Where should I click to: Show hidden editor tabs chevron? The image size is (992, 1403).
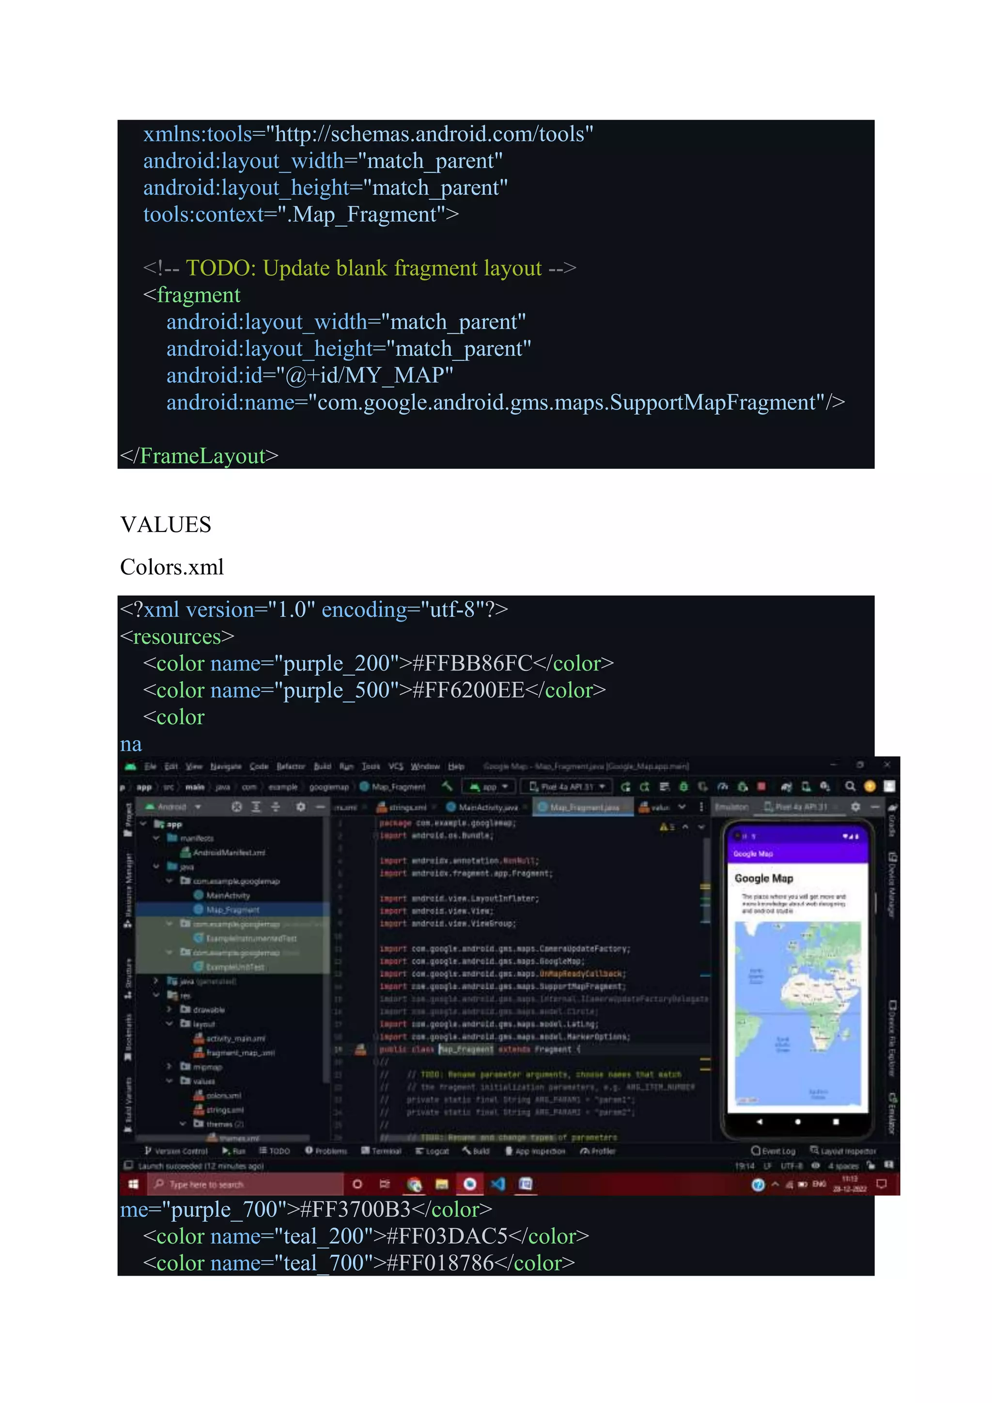point(682,807)
